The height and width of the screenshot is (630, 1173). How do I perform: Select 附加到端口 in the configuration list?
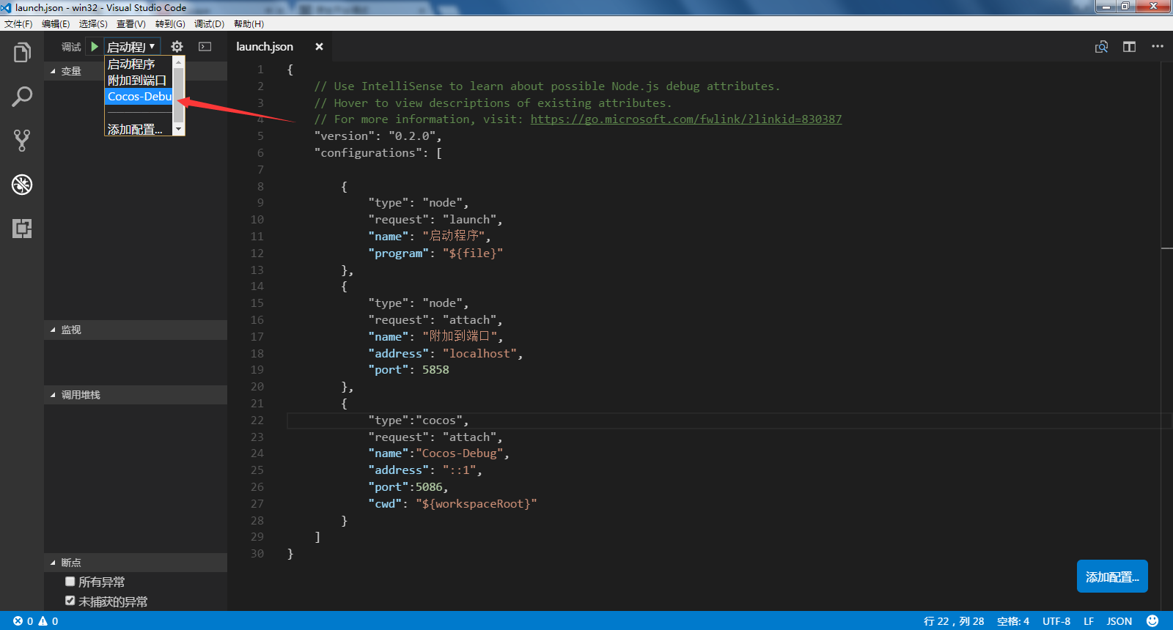pyautogui.click(x=139, y=81)
